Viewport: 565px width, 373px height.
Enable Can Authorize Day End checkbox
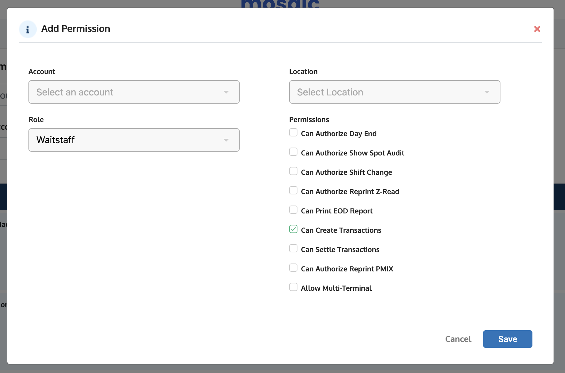[293, 133]
